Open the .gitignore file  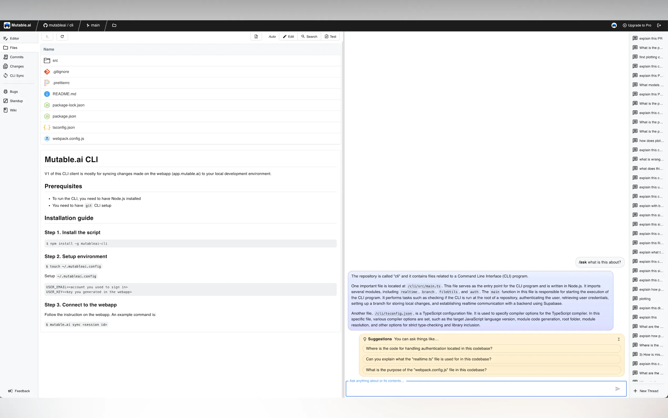tap(191, 72)
